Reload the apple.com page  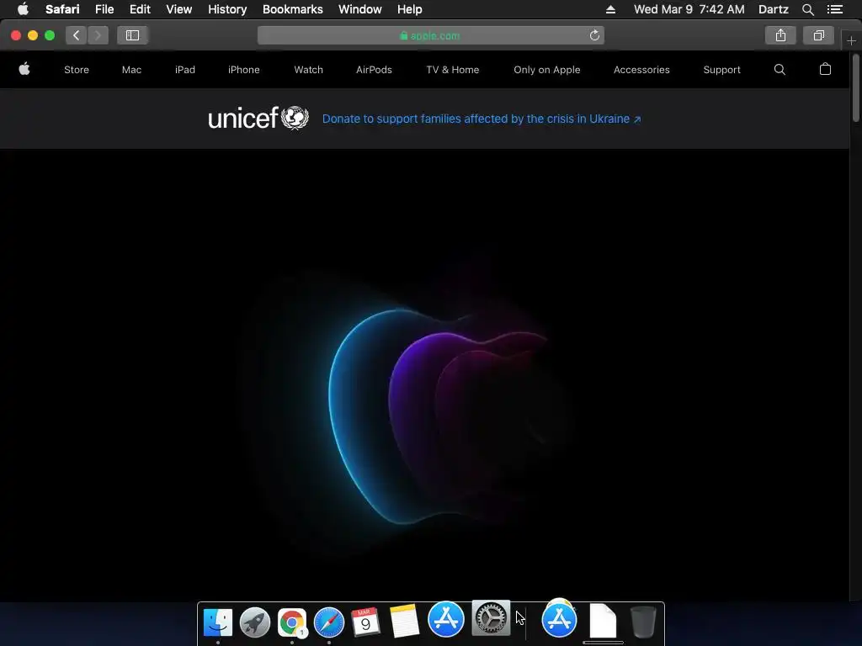[x=594, y=35]
